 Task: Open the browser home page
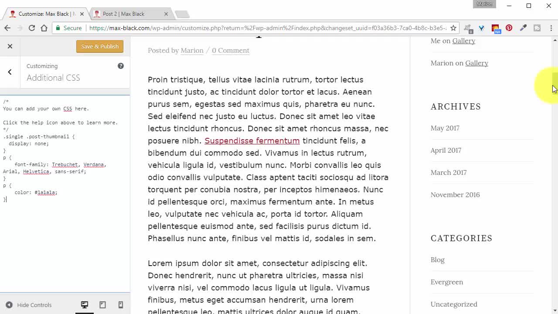pos(44,28)
